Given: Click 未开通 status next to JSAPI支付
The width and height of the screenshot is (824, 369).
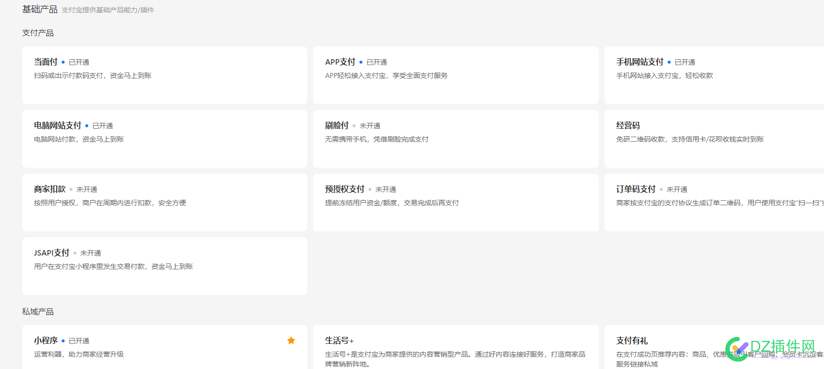Looking at the screenshot, I should [91, 253].
